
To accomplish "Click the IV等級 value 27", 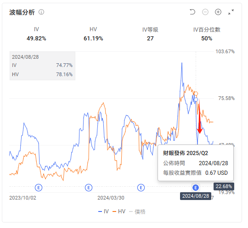I will [150, 39].
